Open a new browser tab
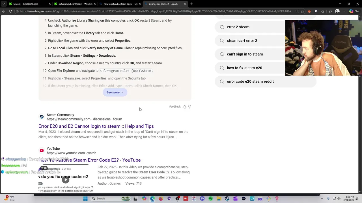Screen dimensions: 362x203 [192, 4]
